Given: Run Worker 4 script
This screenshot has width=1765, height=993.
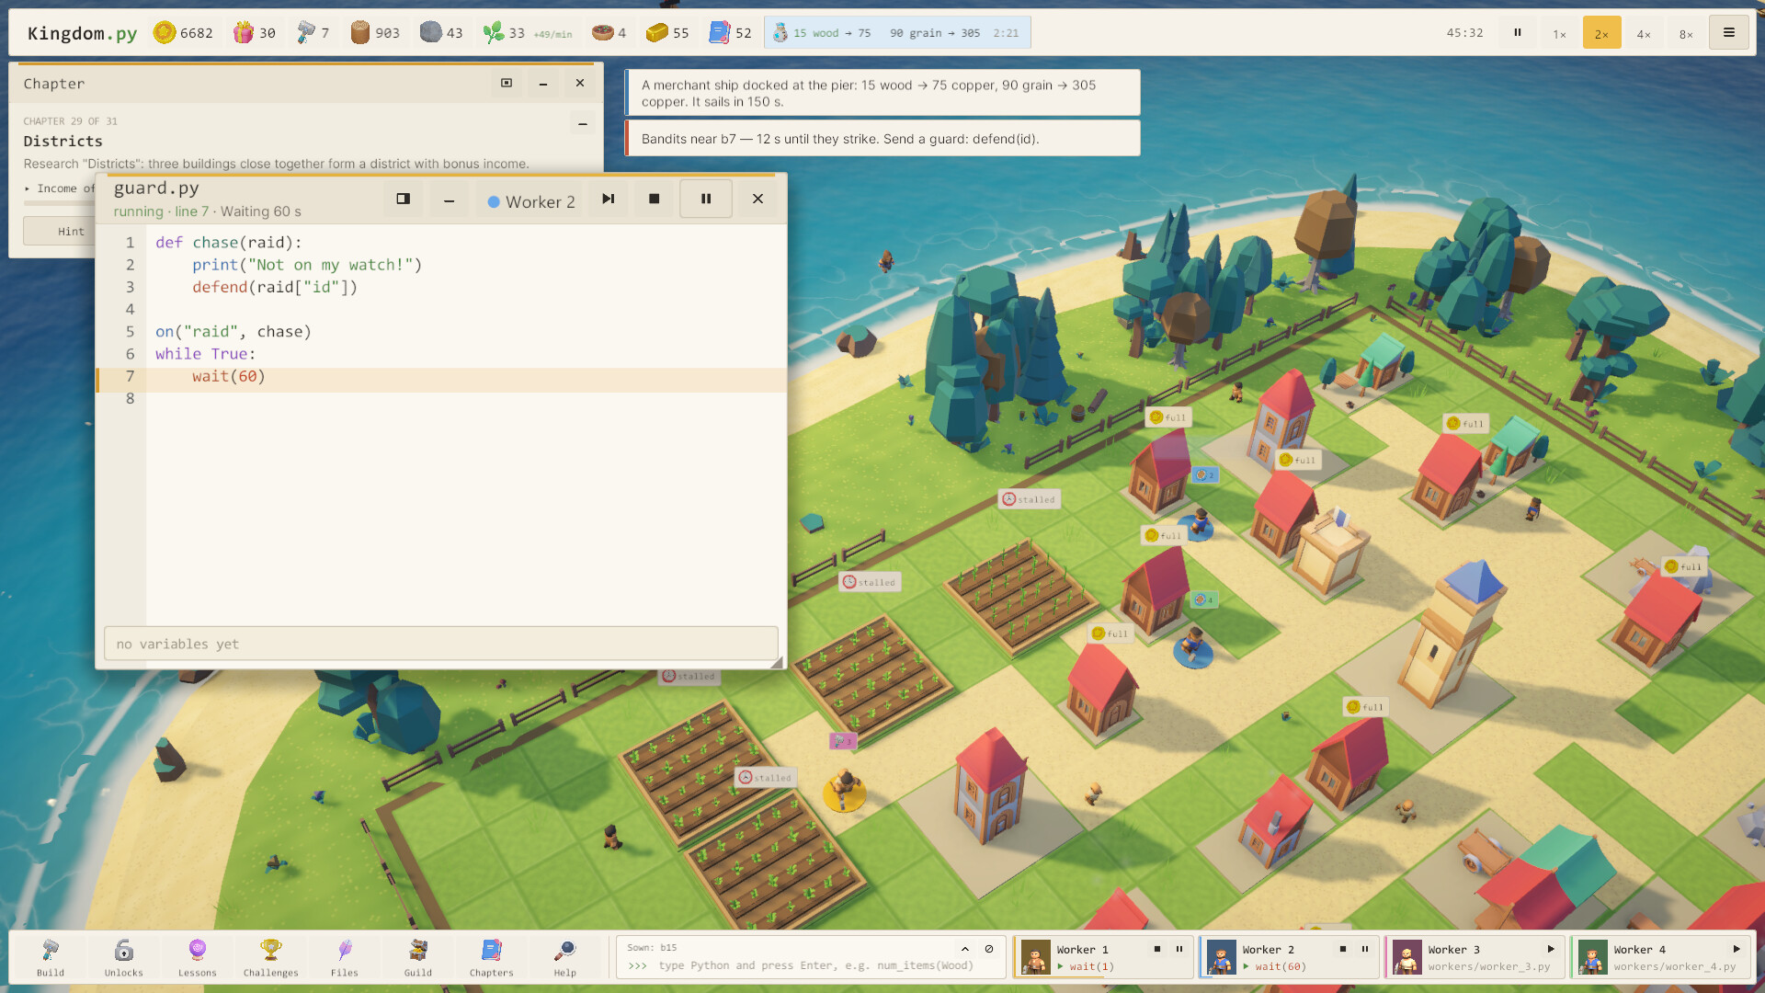Looking at the screenshot, I should (x=1737, y=949).
